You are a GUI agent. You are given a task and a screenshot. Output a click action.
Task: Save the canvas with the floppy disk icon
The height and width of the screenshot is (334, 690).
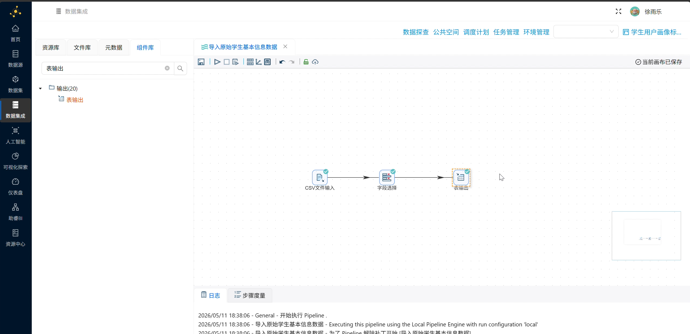tap(201, 62)
